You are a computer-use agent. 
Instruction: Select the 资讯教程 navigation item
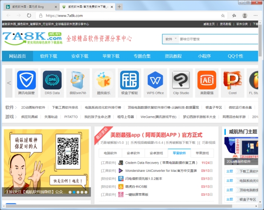point(173,56)
